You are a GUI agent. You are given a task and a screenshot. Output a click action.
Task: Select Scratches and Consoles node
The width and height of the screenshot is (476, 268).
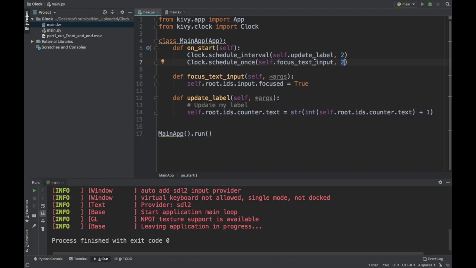point(64,47)
